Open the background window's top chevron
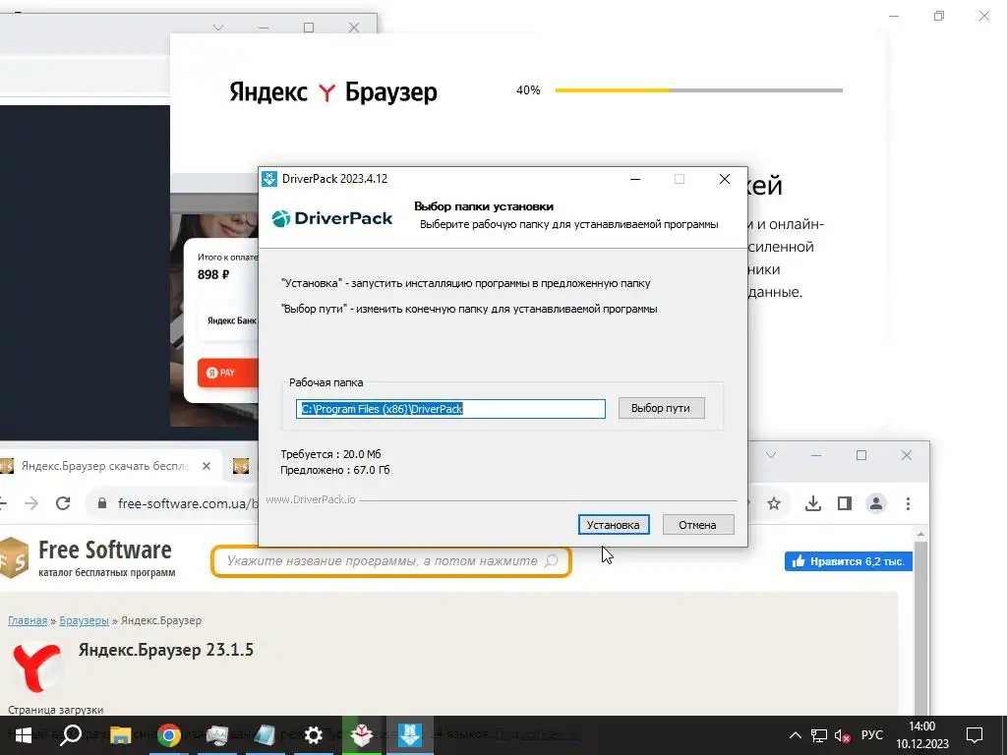 218,28
